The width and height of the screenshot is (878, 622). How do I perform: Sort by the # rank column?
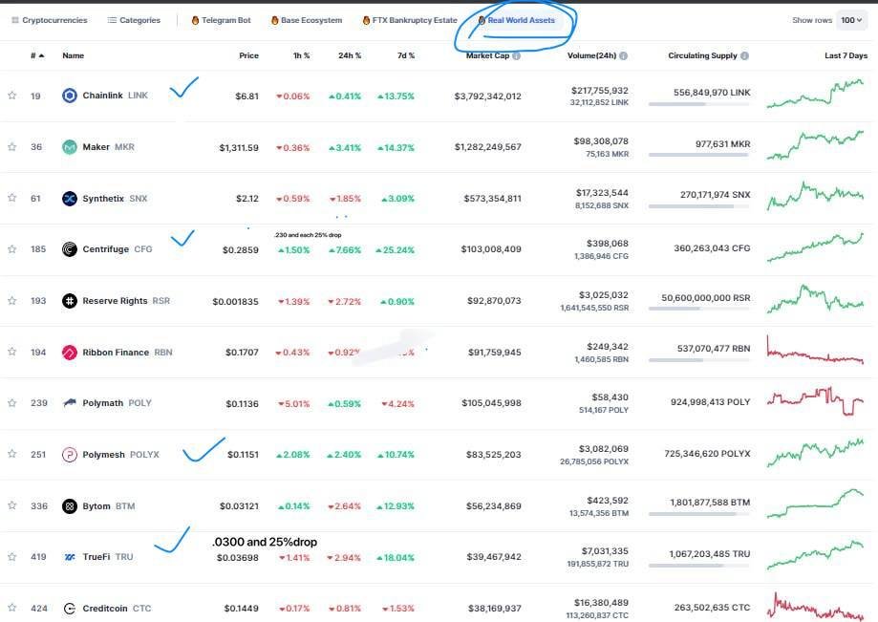[x=37, y=55]
